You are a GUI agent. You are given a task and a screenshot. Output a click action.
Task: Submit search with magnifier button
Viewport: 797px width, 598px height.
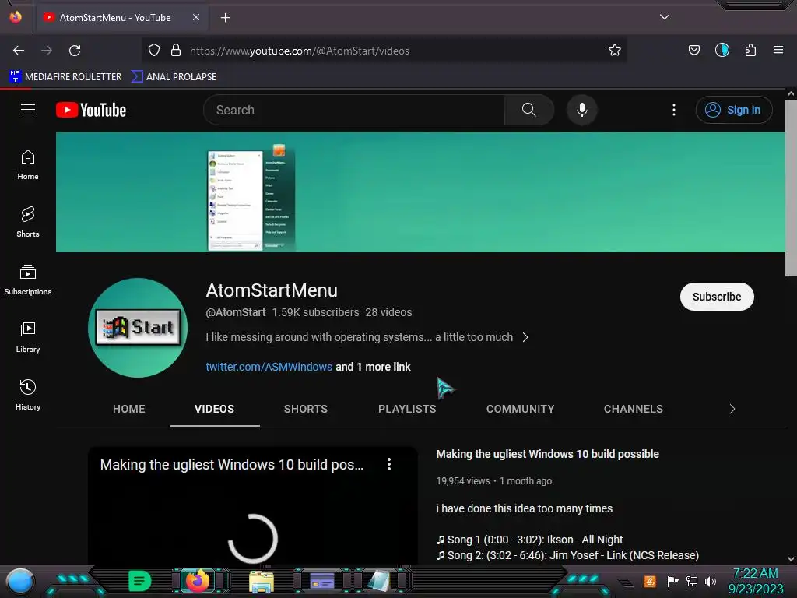coord(528,110)
